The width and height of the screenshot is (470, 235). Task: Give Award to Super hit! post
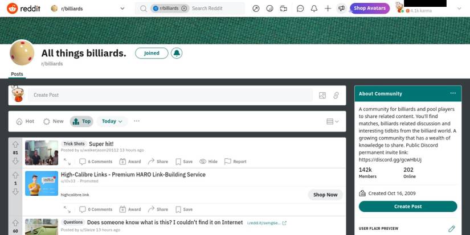click(130, 162)
